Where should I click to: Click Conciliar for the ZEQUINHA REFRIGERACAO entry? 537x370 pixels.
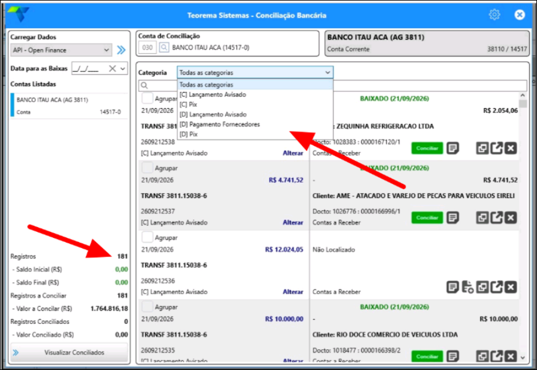coord(427,148)
